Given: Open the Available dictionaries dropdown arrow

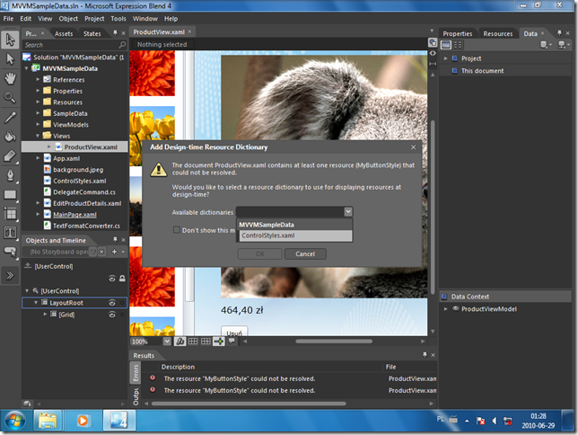Looking at the screenshot, I should pos(347,212).
